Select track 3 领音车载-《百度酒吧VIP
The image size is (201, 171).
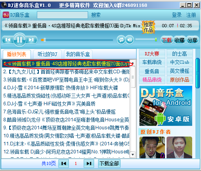pyautogui.click(x=66, y=80)
